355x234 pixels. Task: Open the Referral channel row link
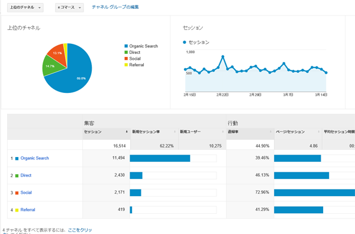(28, 210)
